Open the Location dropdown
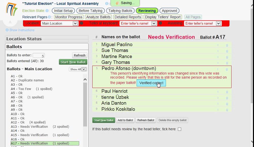254x147 pixels. pyautogui.click(x=59, y=23)
